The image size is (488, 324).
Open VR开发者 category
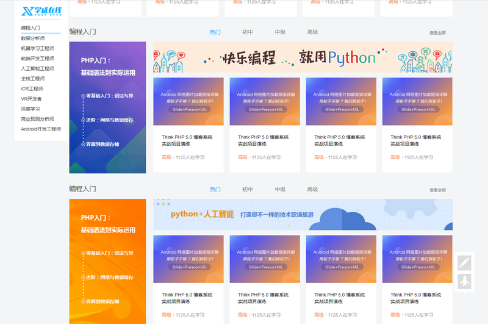tap(31, 99)
